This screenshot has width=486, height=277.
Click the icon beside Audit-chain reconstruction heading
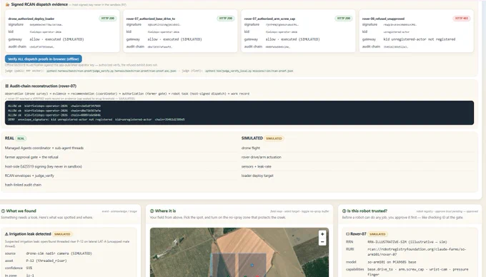click(x=7, y=86)
